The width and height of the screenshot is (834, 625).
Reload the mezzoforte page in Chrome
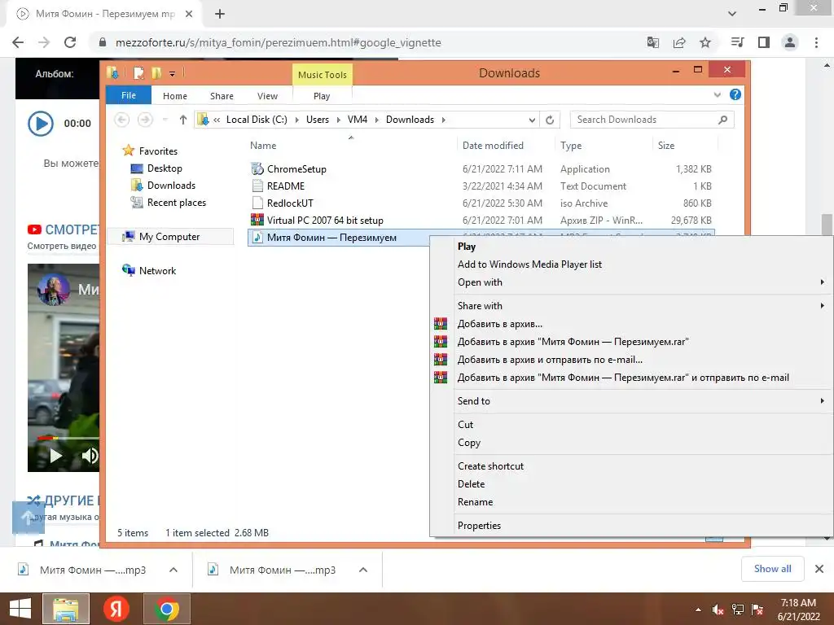(70, 42)
